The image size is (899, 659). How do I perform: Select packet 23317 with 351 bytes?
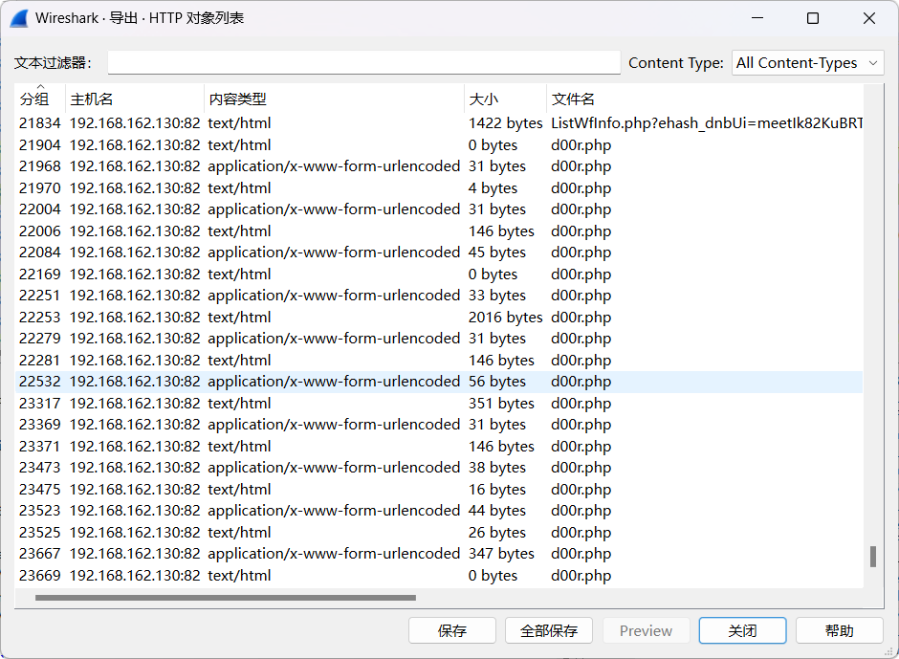(x=439, y=404)
